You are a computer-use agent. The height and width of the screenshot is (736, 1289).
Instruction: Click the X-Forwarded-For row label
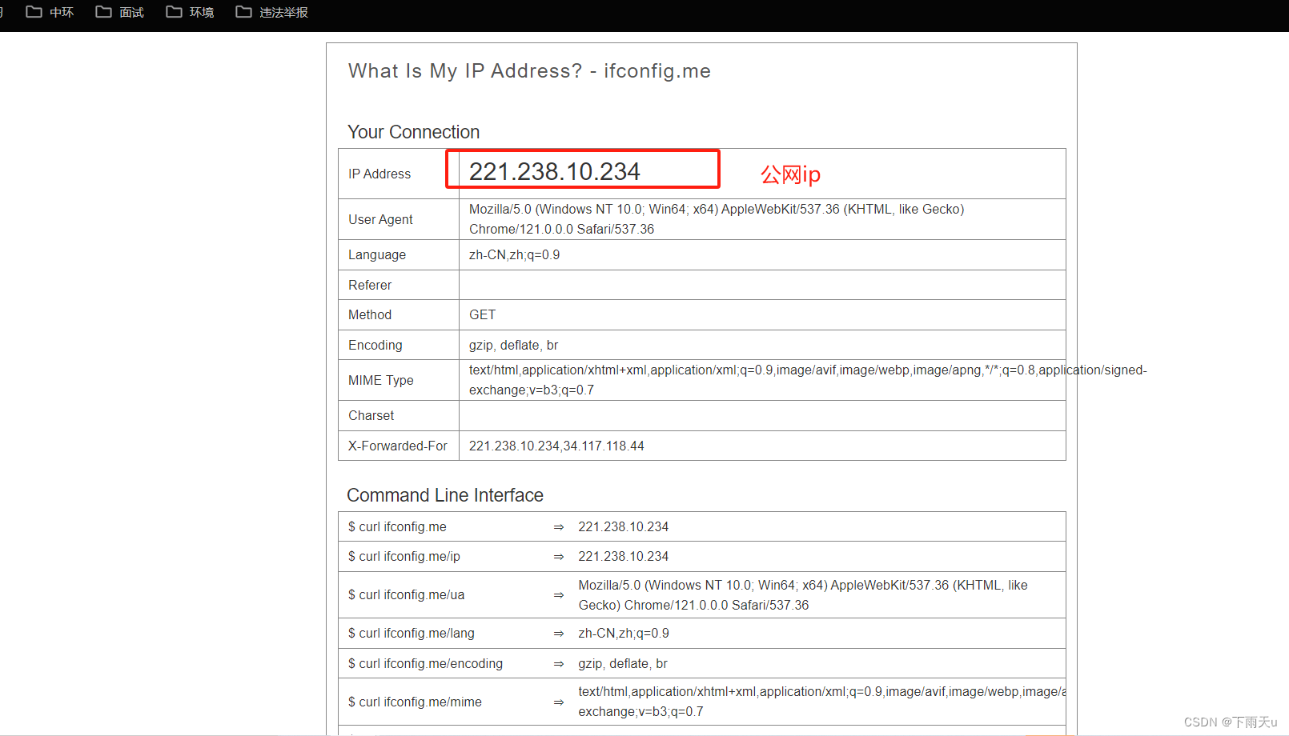(398, 446)
